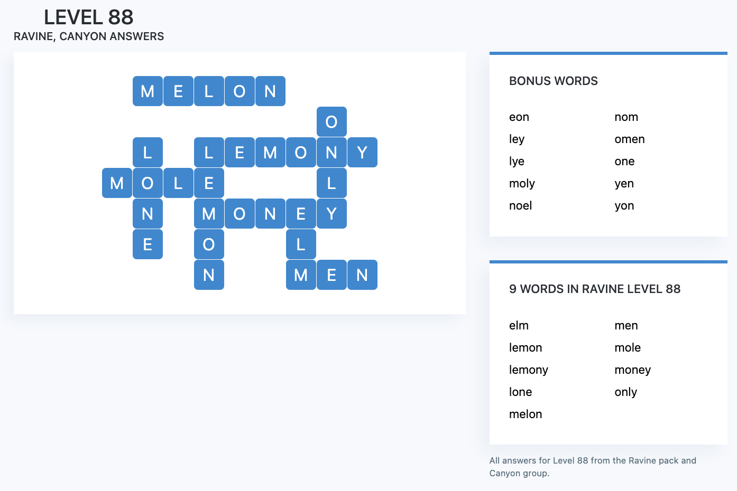Click the footer text about Level 88 answers
This screenshot has height=491, width=737.
pos(592,467)
